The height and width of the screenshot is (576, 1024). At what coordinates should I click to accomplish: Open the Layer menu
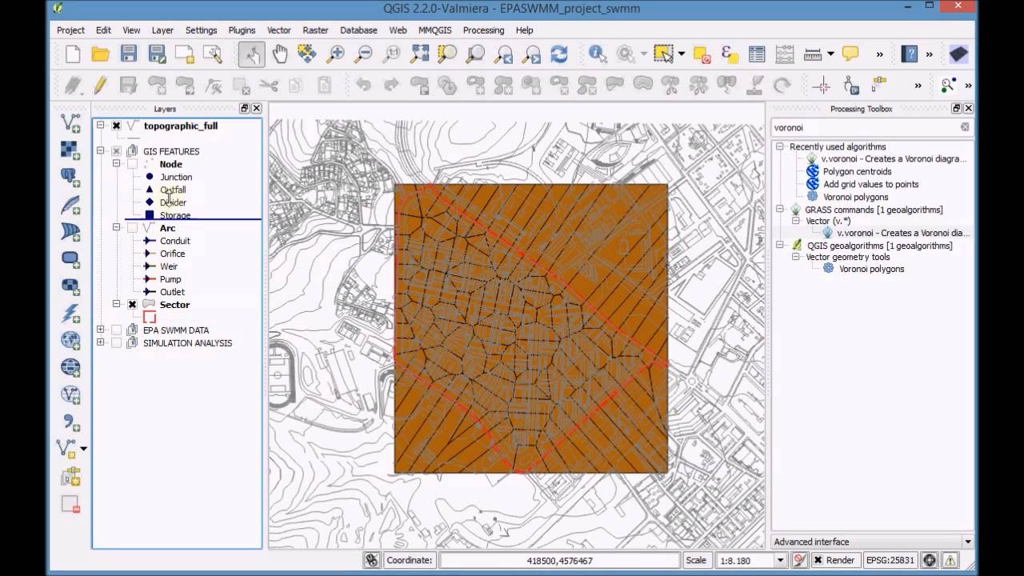click(162, 30)
